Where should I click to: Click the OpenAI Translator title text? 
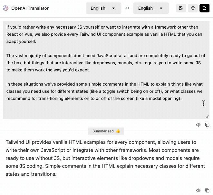(x=30, y=8)
